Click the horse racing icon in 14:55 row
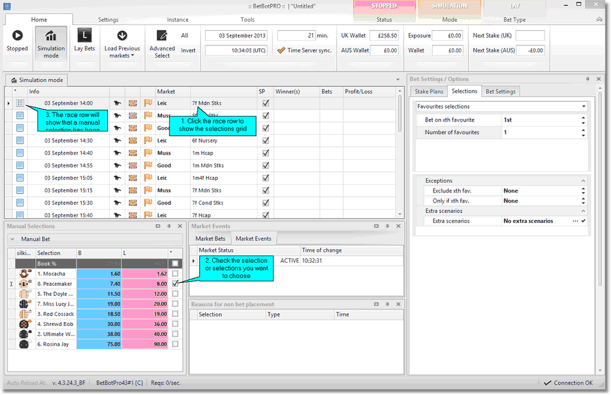Screen dimensions: 611x395 118,165
